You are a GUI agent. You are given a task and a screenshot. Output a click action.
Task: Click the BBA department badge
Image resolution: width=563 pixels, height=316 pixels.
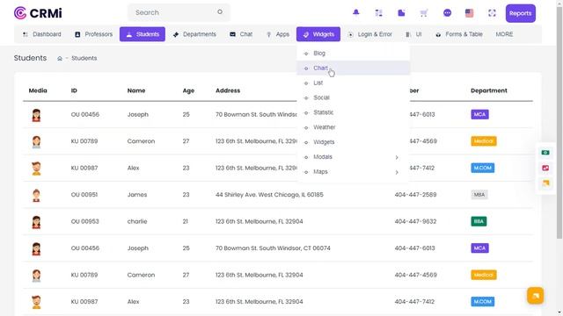coord(479,221)
